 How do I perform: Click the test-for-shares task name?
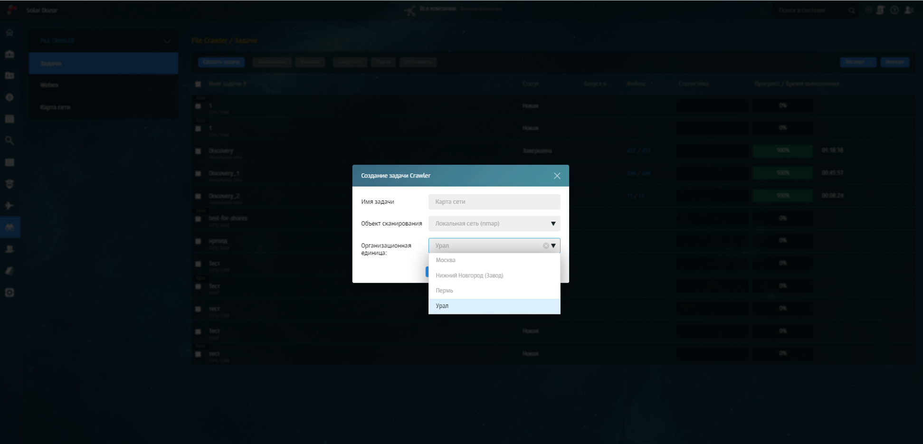point(228,218)
